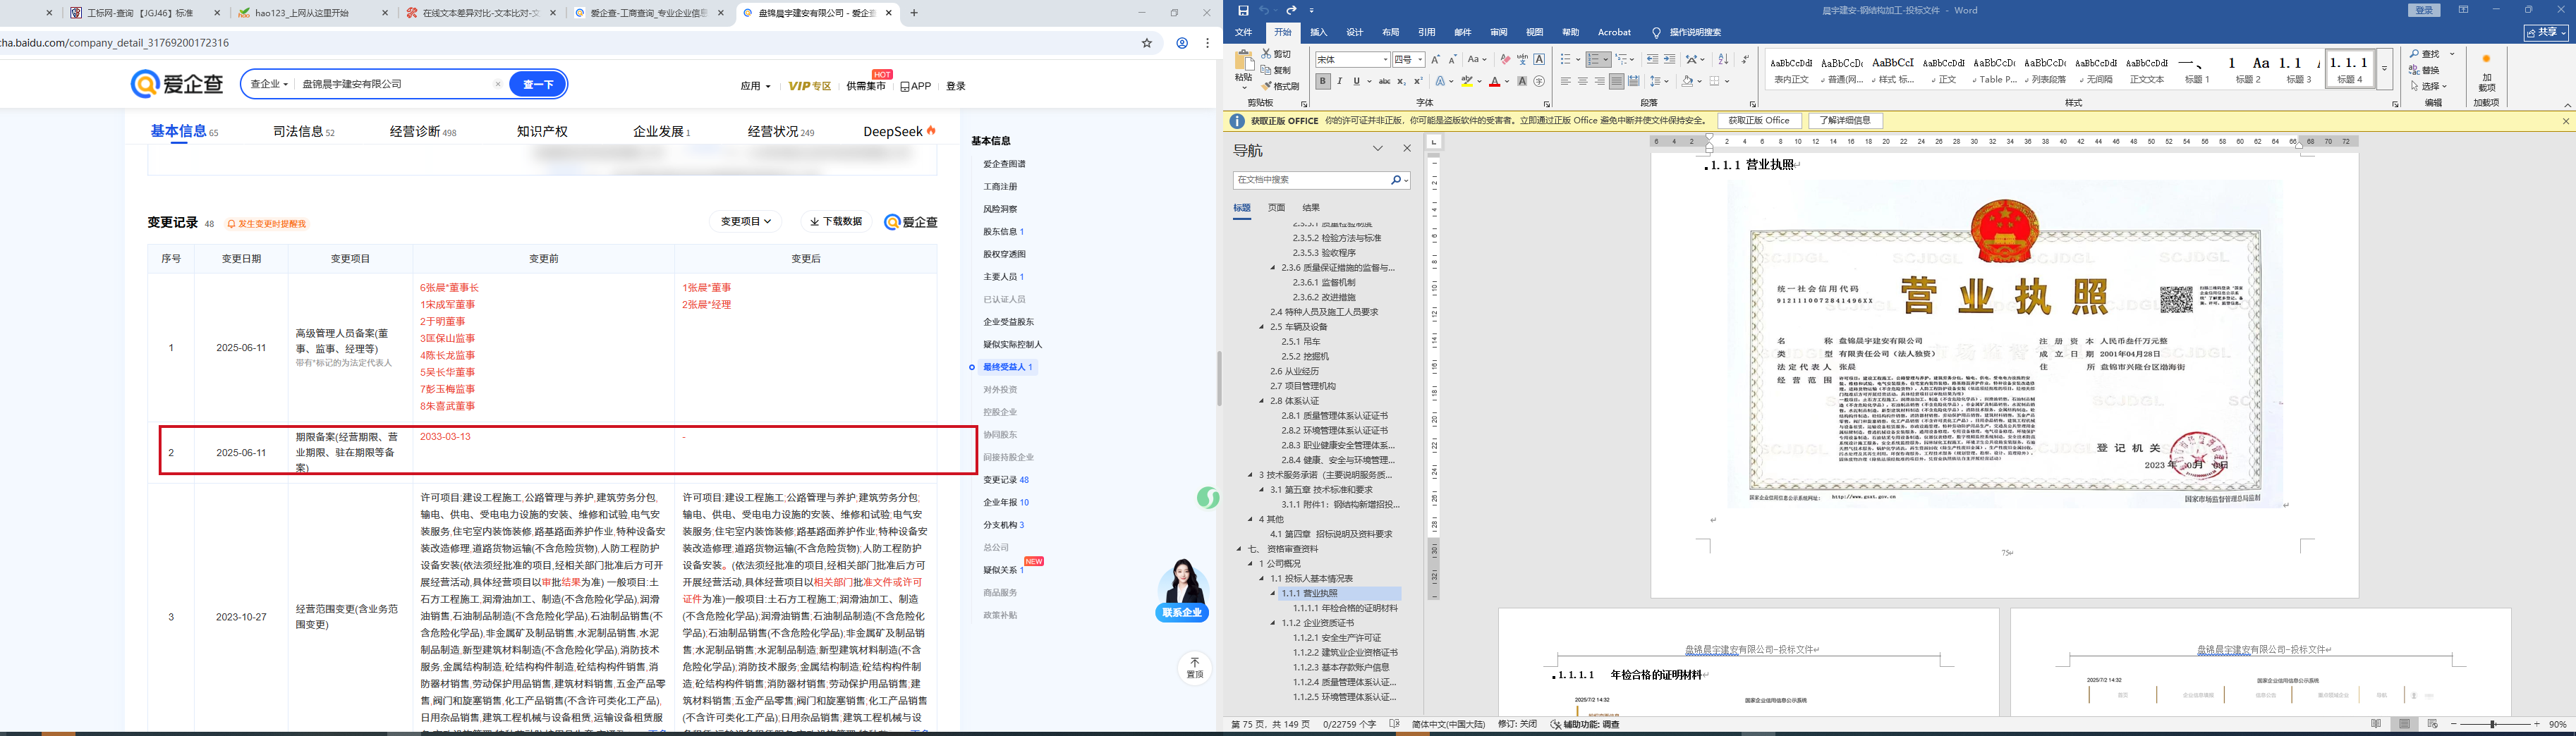This screenshot has width=2576, height=736.
Task: Click the Enclose Characters (字) icon
Action: pos(1539,82)
